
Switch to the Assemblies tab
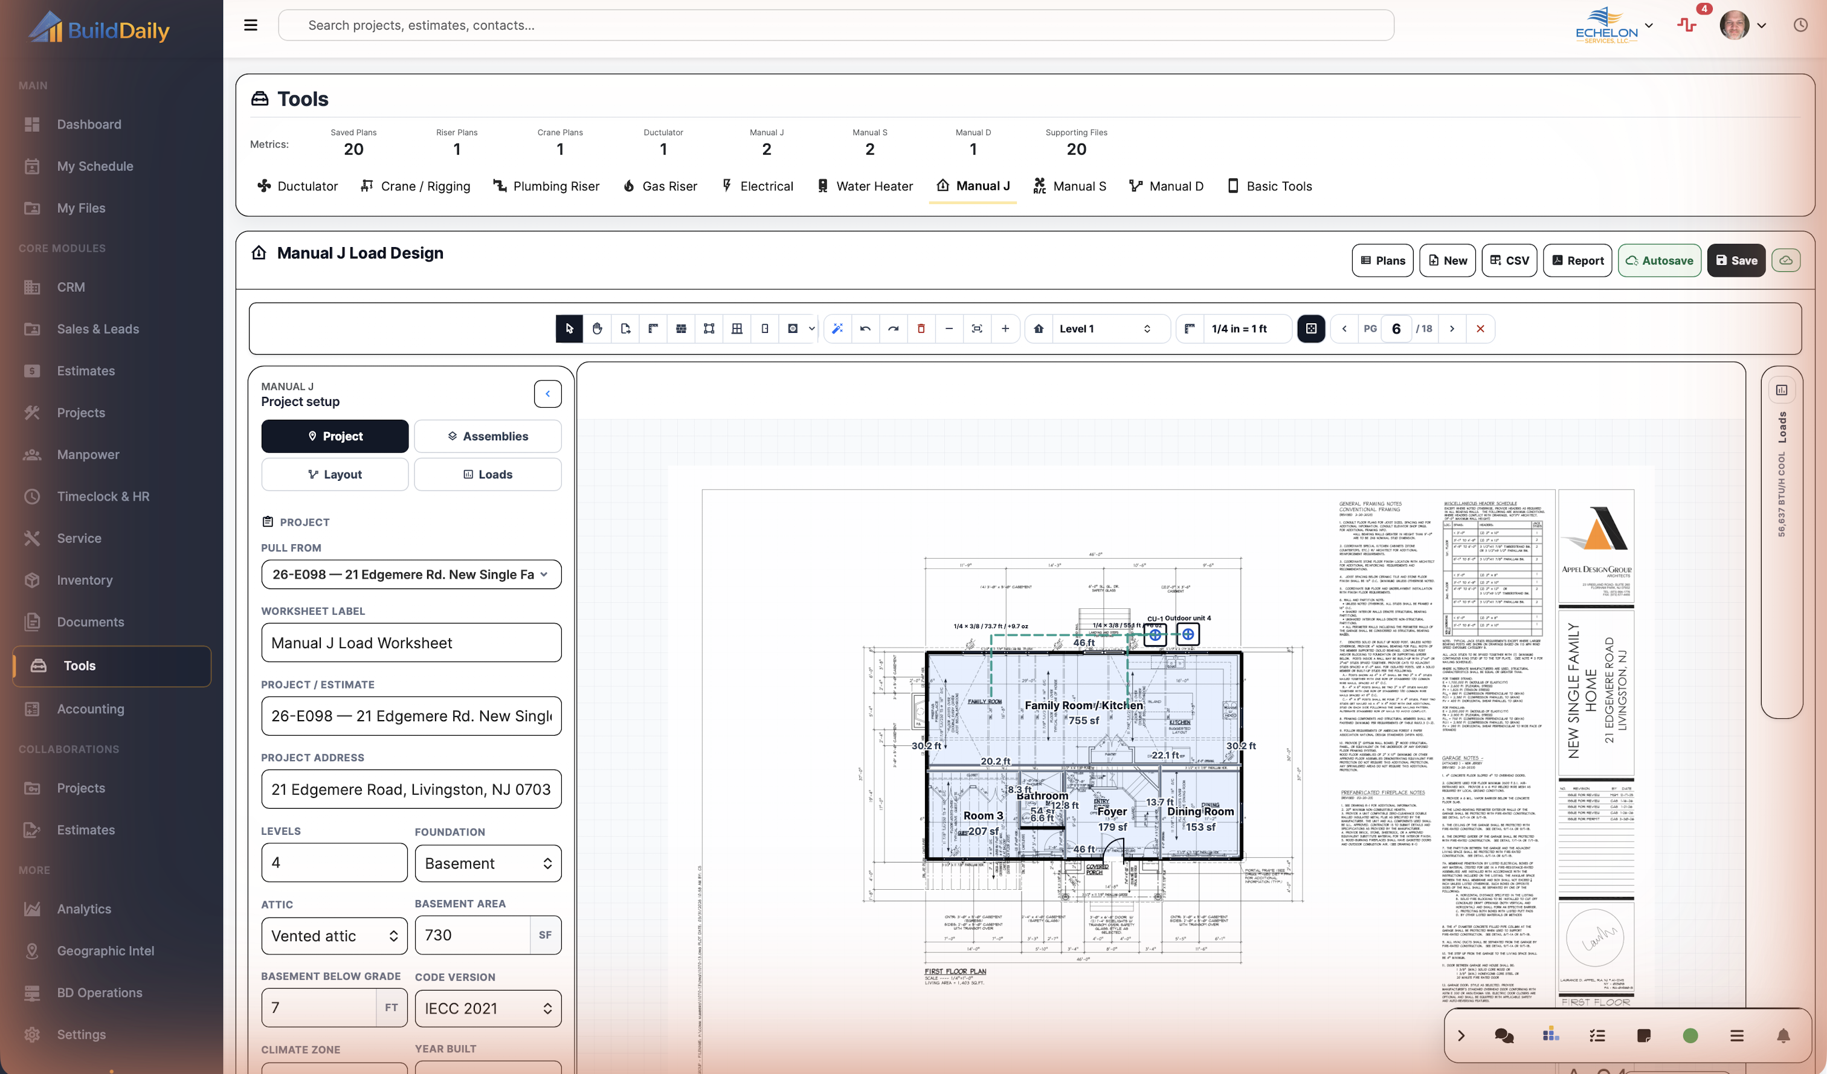(x=487, y=436)
